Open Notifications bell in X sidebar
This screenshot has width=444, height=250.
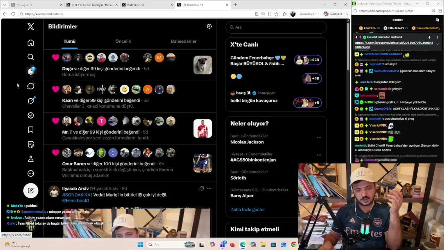(x=31, y=72)
